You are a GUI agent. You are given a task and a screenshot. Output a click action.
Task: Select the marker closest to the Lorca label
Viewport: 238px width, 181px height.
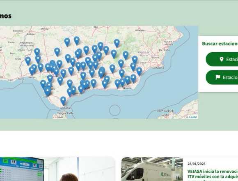click(x=135, y=60)
